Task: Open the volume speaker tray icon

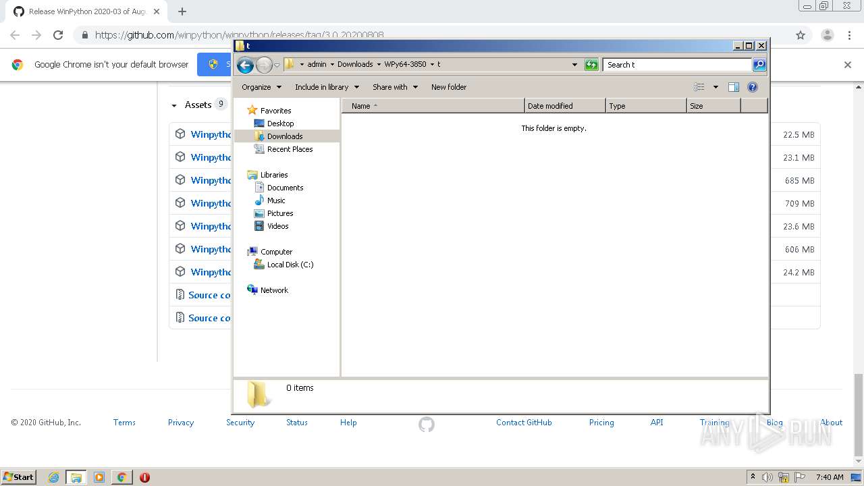Action: 767,477
